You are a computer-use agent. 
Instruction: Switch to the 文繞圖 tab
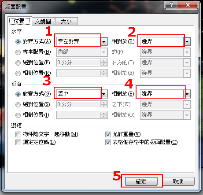click(43, 22)
